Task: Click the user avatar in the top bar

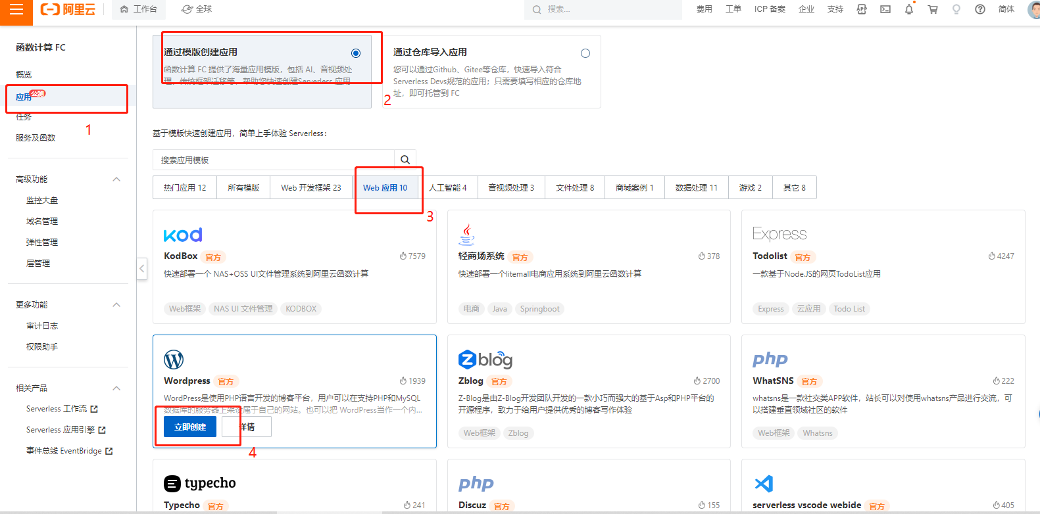Action: [x=1033, y=9]
